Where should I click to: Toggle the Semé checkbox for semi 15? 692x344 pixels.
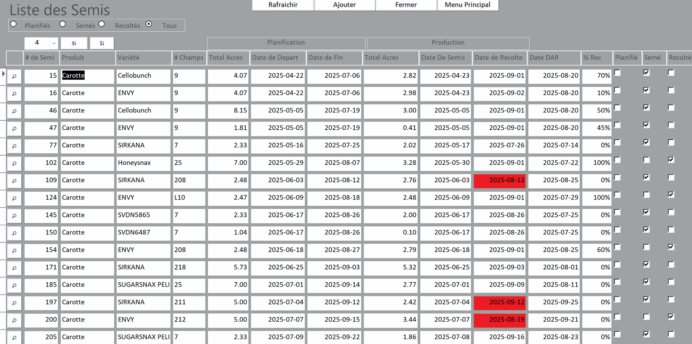(646, 73)
